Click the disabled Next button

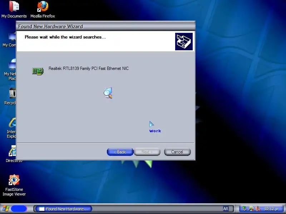coord(147,152)
